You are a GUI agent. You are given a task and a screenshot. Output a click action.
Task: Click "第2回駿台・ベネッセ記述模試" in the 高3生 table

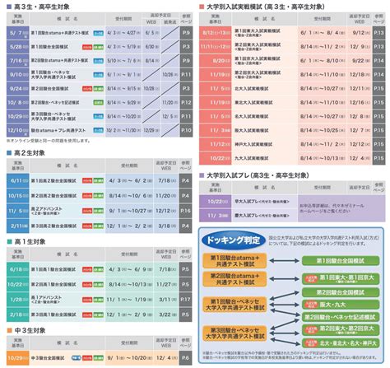coord(55,103)
